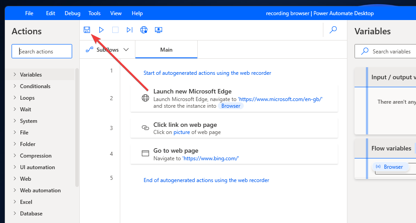Click the 'picture' link in action 3
Viewport: 416px width, 223px height.
point(181,132)
